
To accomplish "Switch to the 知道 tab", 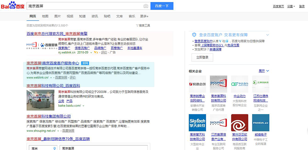I will tap(82, 16).
